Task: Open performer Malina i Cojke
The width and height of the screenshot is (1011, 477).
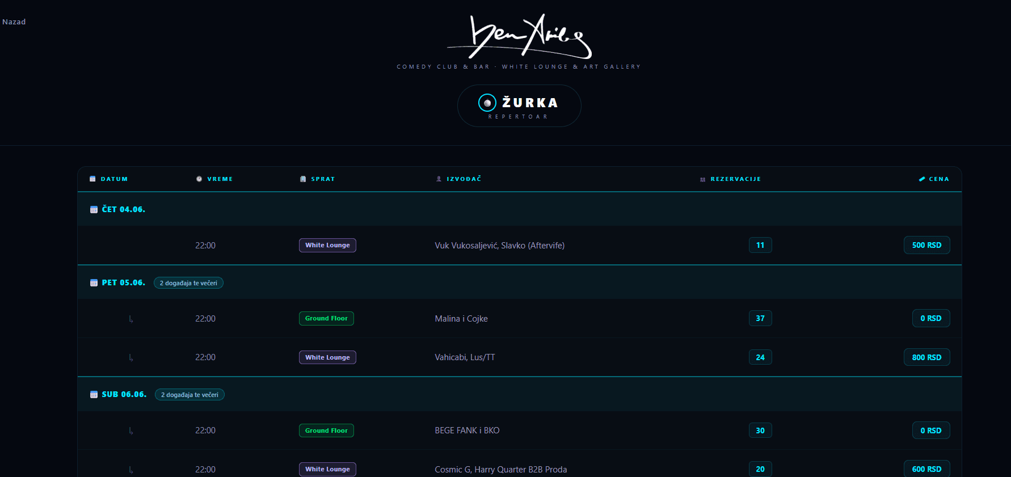Action: tap(461, 319)
